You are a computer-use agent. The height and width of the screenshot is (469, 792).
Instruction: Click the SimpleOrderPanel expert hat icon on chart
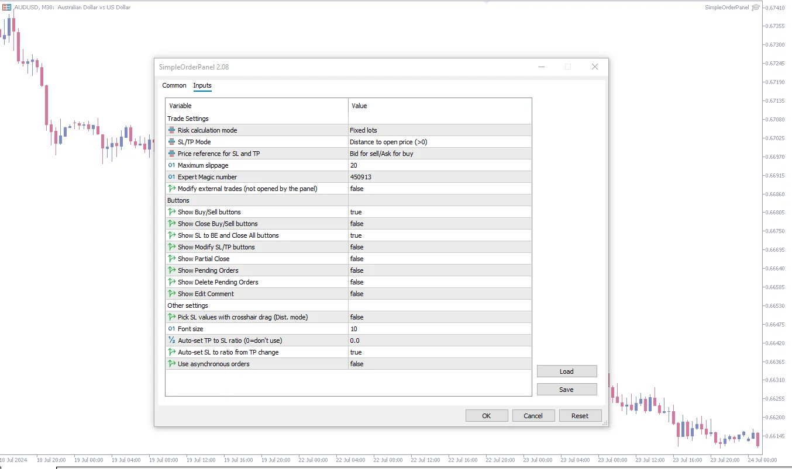coord(756,8)
